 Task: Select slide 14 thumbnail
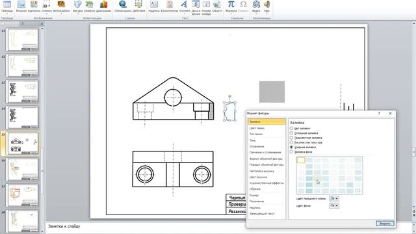(23, 118)
